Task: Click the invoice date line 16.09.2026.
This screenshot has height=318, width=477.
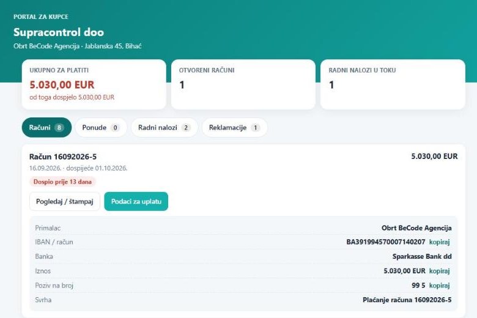Action: click(78, 168)
